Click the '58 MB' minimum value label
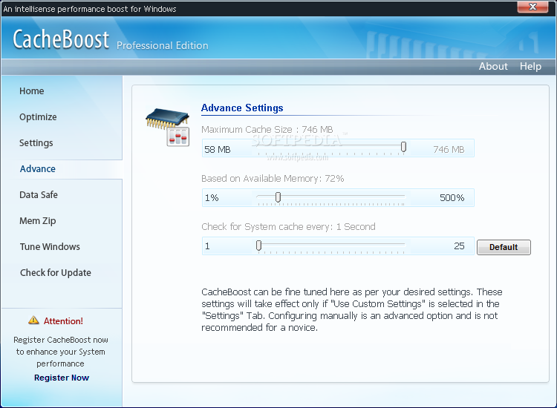The image size is (557, 408). [x=218, y=150]
